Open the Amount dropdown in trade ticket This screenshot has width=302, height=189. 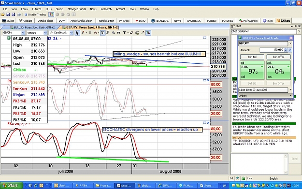[290, 50]
